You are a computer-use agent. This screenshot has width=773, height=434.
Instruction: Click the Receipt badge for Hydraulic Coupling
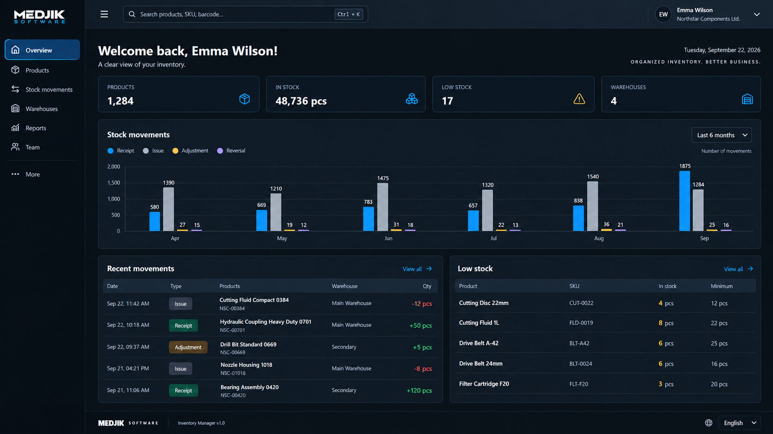point(183,325)
